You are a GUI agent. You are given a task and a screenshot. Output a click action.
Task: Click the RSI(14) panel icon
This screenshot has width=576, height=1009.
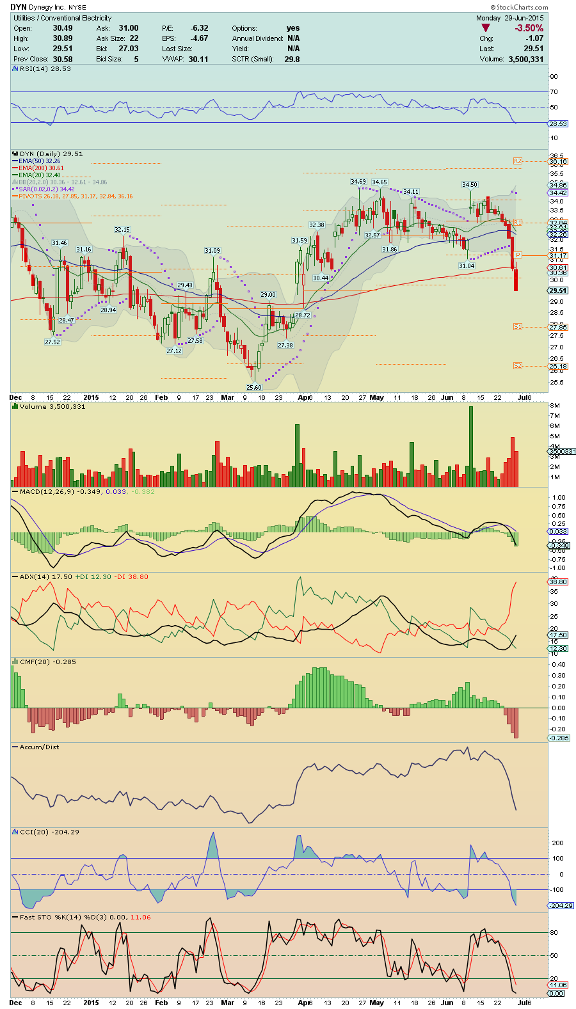[x=15, y=68]
